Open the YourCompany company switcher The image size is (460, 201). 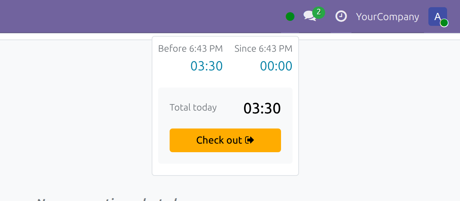pos(387,17)
